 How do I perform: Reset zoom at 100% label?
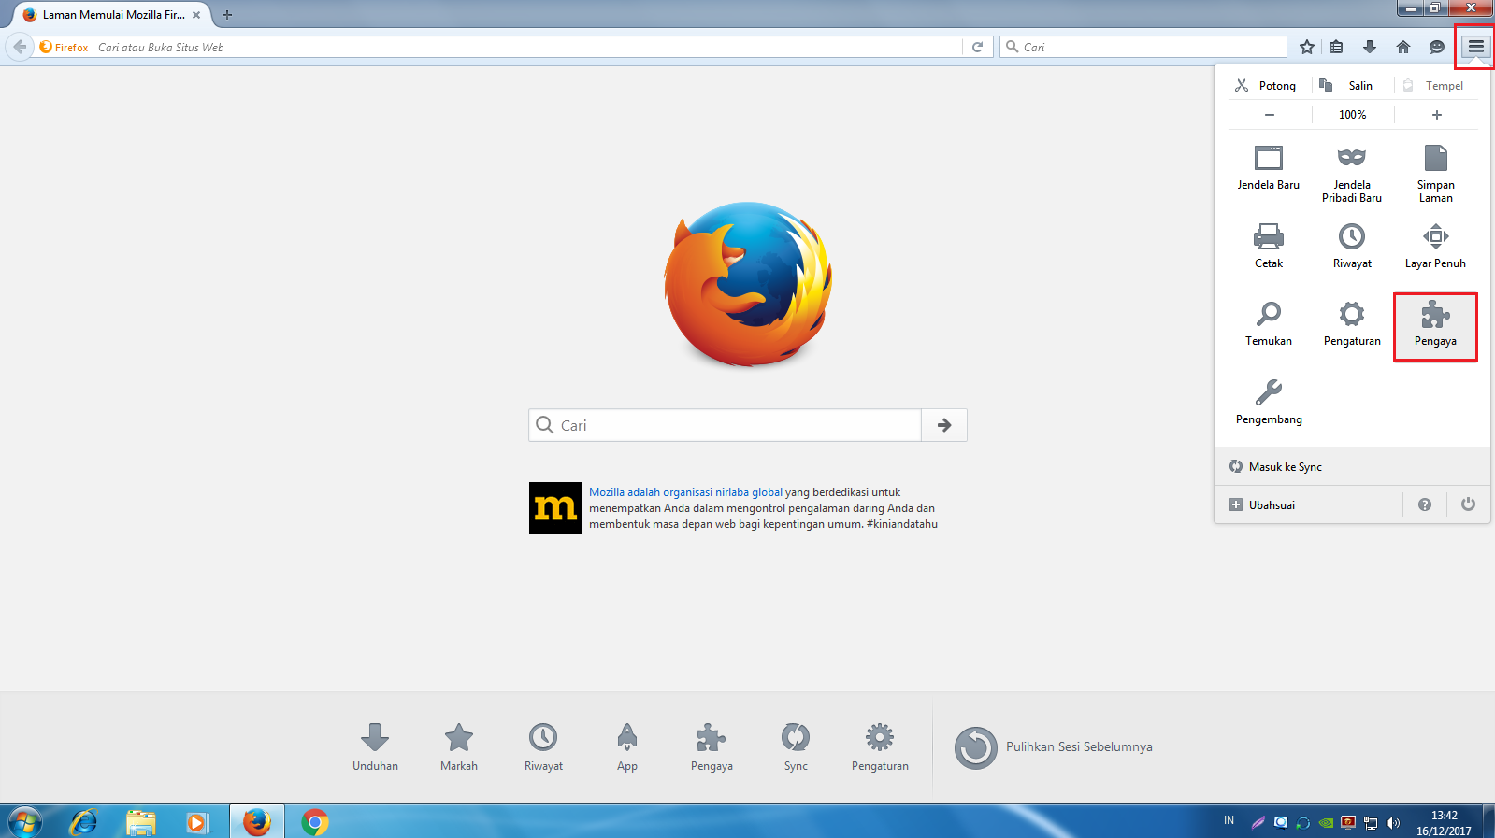click(1353, 115)
